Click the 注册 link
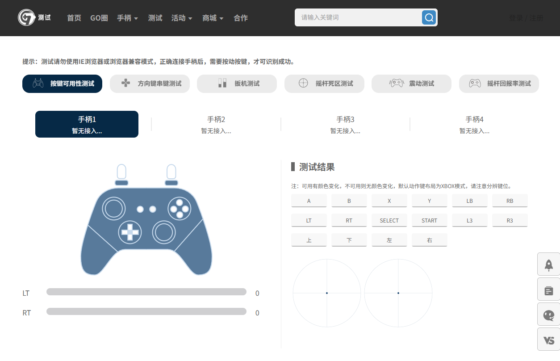Viewport: 560px width, 361px height. (536, 18)
